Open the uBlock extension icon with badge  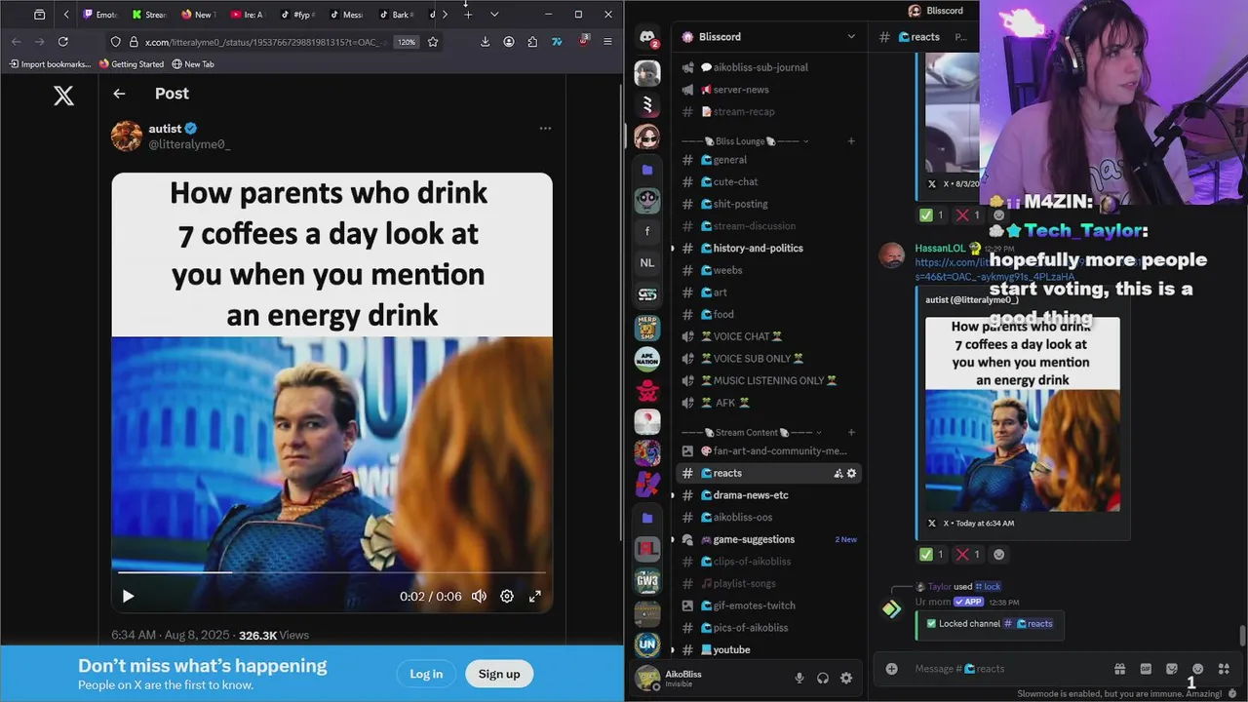(x=583, y=41)
